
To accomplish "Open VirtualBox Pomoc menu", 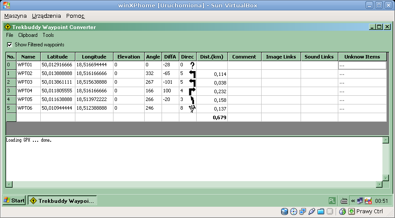I will pos(75,16).
